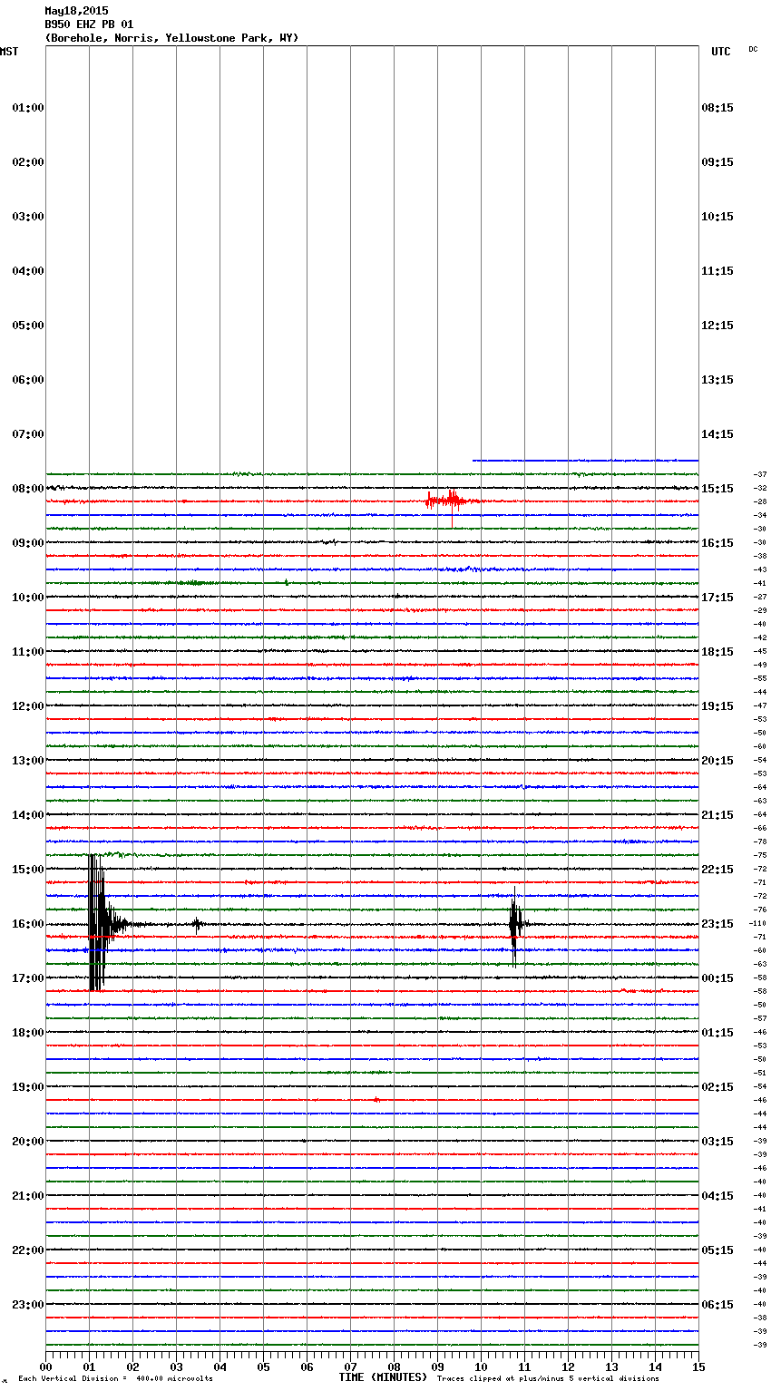
Task: Click the '03' tick on the minutes axis
Action: click(x=176, y=1367)
